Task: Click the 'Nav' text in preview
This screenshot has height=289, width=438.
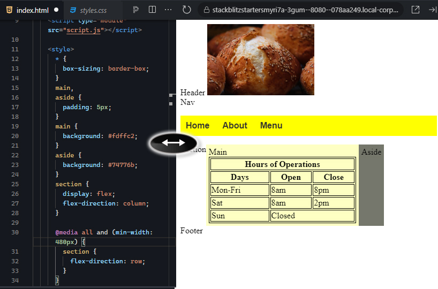Action: click(x=187, y=102)
